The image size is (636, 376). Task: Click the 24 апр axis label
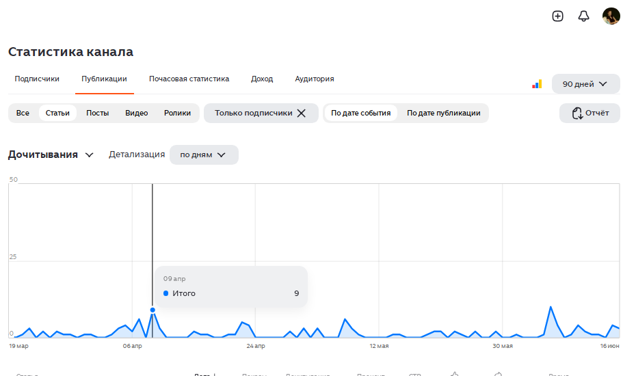256,346
